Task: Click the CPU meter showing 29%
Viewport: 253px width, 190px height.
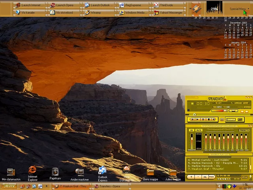Action: 214,8
